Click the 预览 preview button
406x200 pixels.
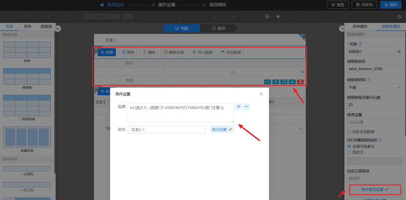[x=337, y=5]
